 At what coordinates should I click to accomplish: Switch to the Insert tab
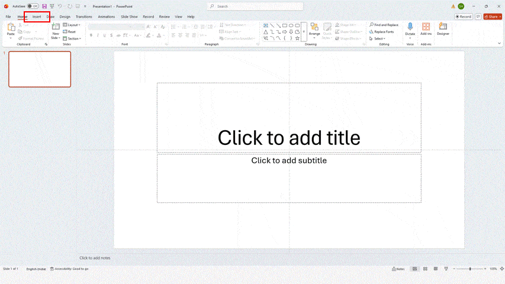37,17
